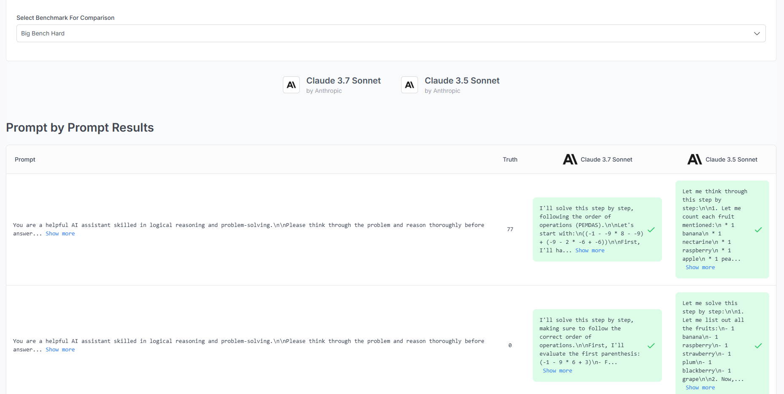The width and height of the screenshot is (784, 394).
Task: Click the Prompt by Prompt Results heading
Action: pyautogui.click(x=80, y=127)
